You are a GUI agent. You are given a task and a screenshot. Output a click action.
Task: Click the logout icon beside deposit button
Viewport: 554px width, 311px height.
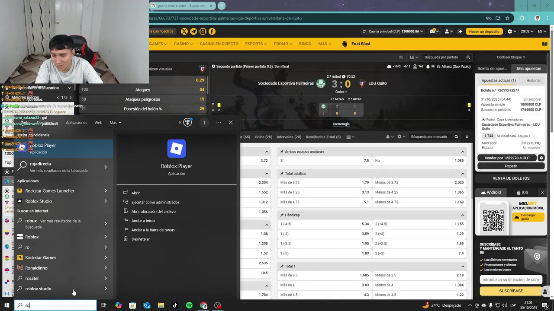[x=460, y=31]
